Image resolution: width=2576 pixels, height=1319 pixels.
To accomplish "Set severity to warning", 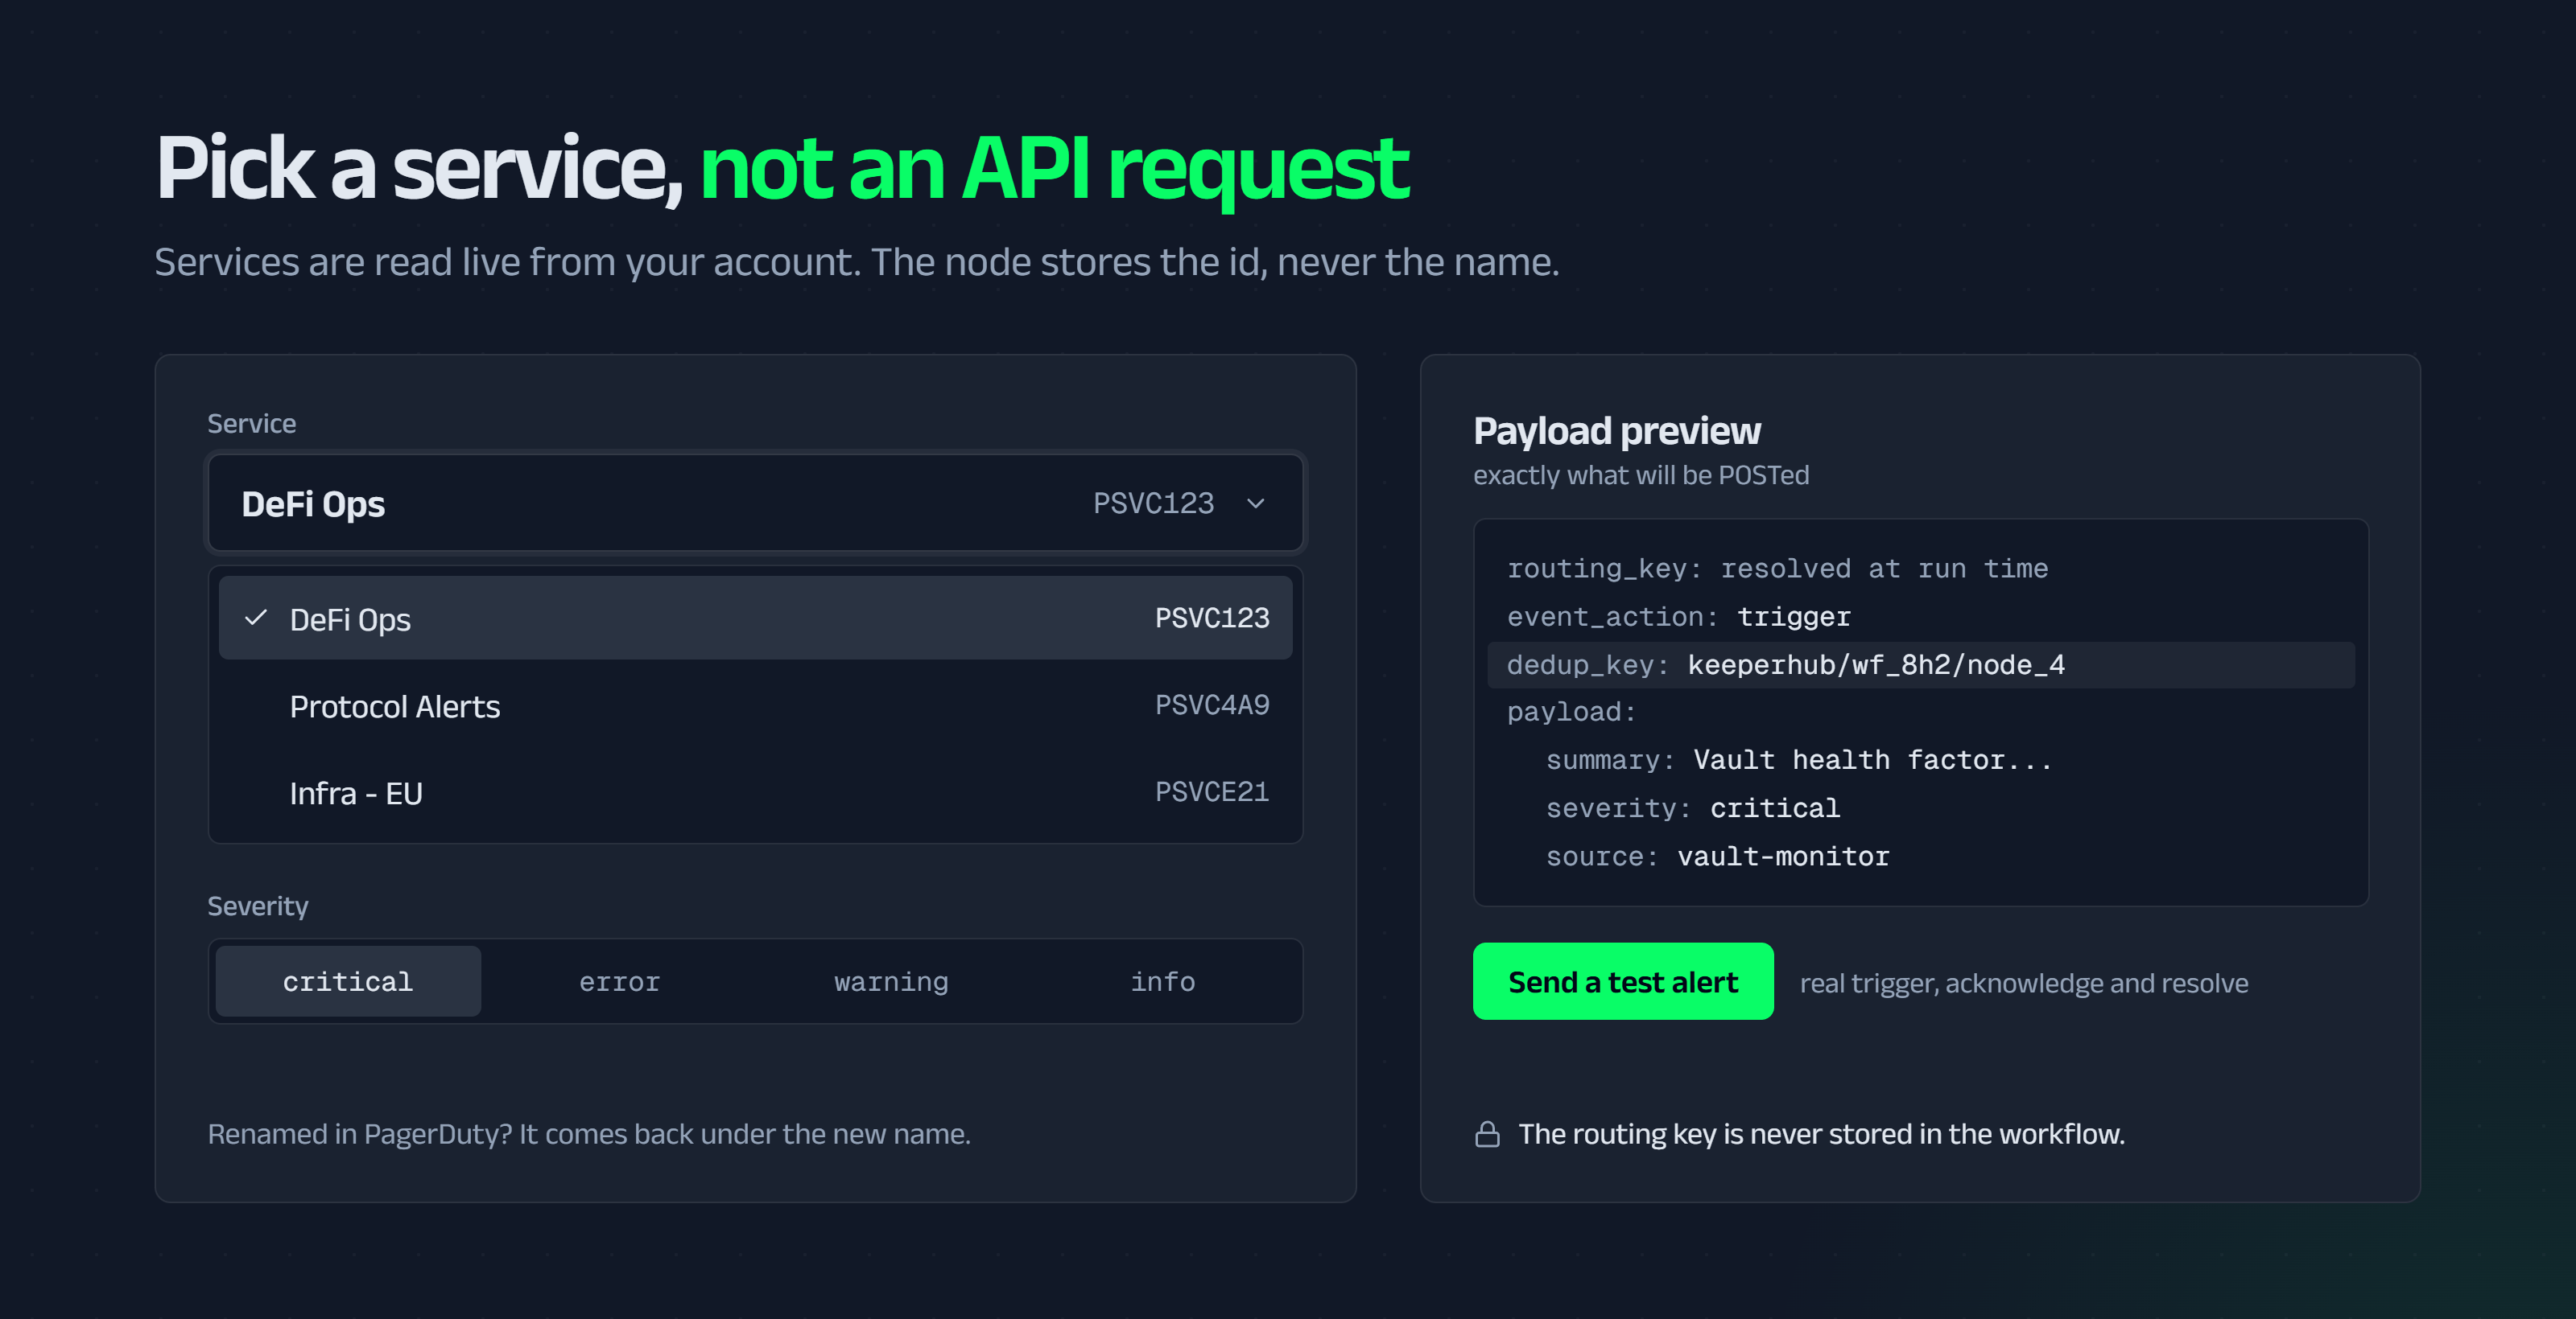I will [x=891, y=981].
